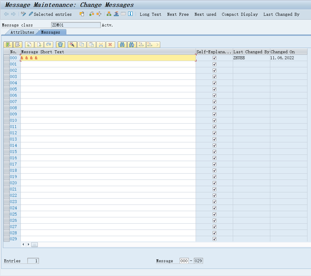The image size is (311, 276).
Task: Click the Paste clipboard icon
Action: coord(91,45)
